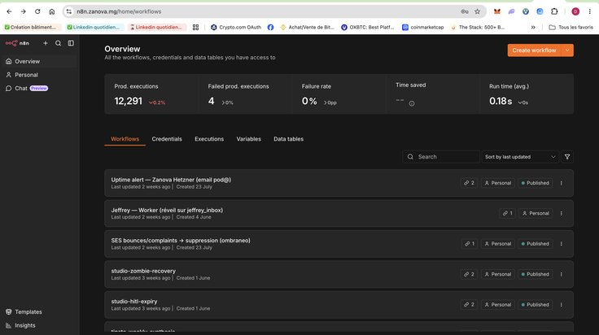Open the Uptime alert — Zanova Hetzner workflow

(x=339, y=183)
